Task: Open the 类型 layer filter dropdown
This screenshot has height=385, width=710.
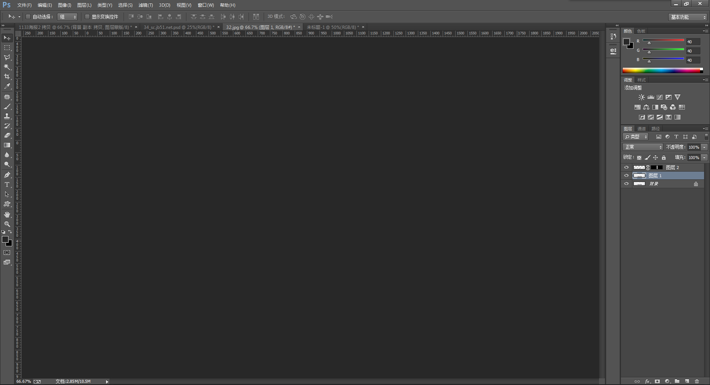Action: pos(635,137)
